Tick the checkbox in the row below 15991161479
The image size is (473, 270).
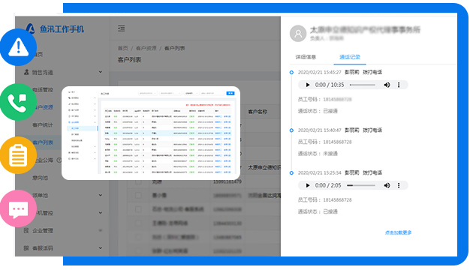pyautogui.click(x=138, y=195)
